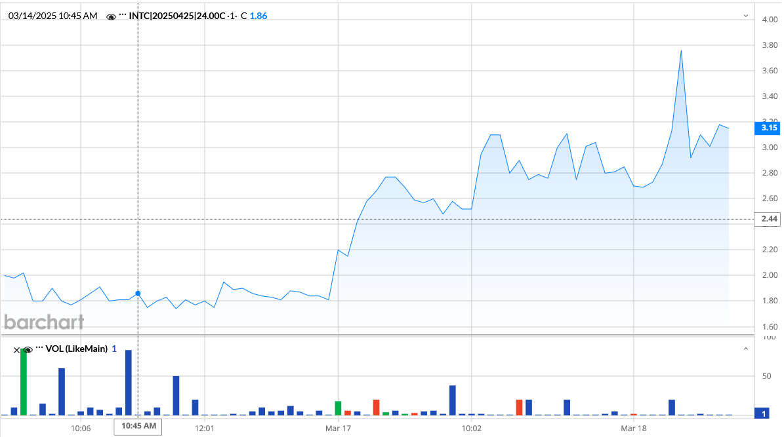Click the barchart watermark logo
The image size is (784, 437).
coord(44,322)
